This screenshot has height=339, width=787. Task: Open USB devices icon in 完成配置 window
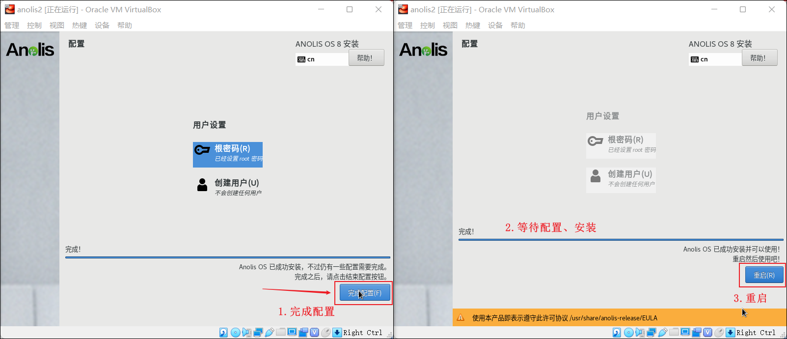click(270, 333)
